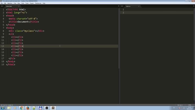Image resolution: width=195 pixels, height=110 pixels.
Task: Go to next tab in right pane
Action: (123, 6)
